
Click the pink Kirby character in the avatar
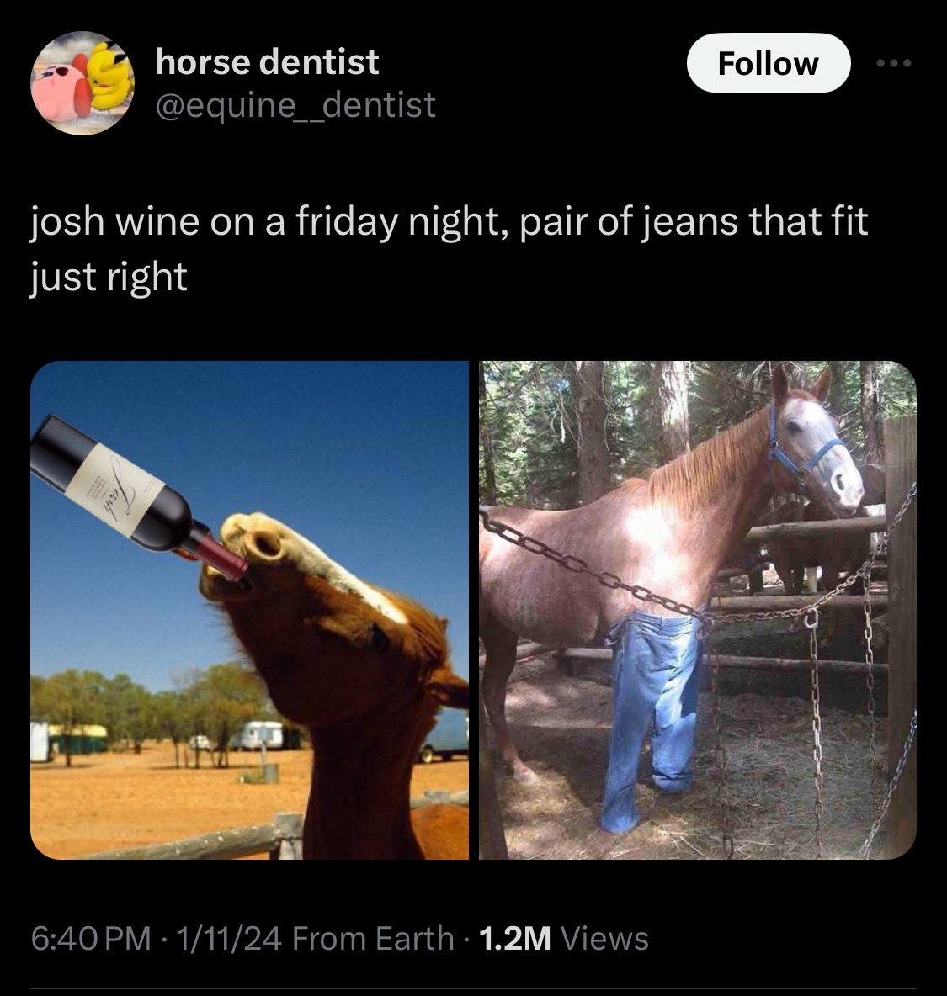[x=60, y=89]
